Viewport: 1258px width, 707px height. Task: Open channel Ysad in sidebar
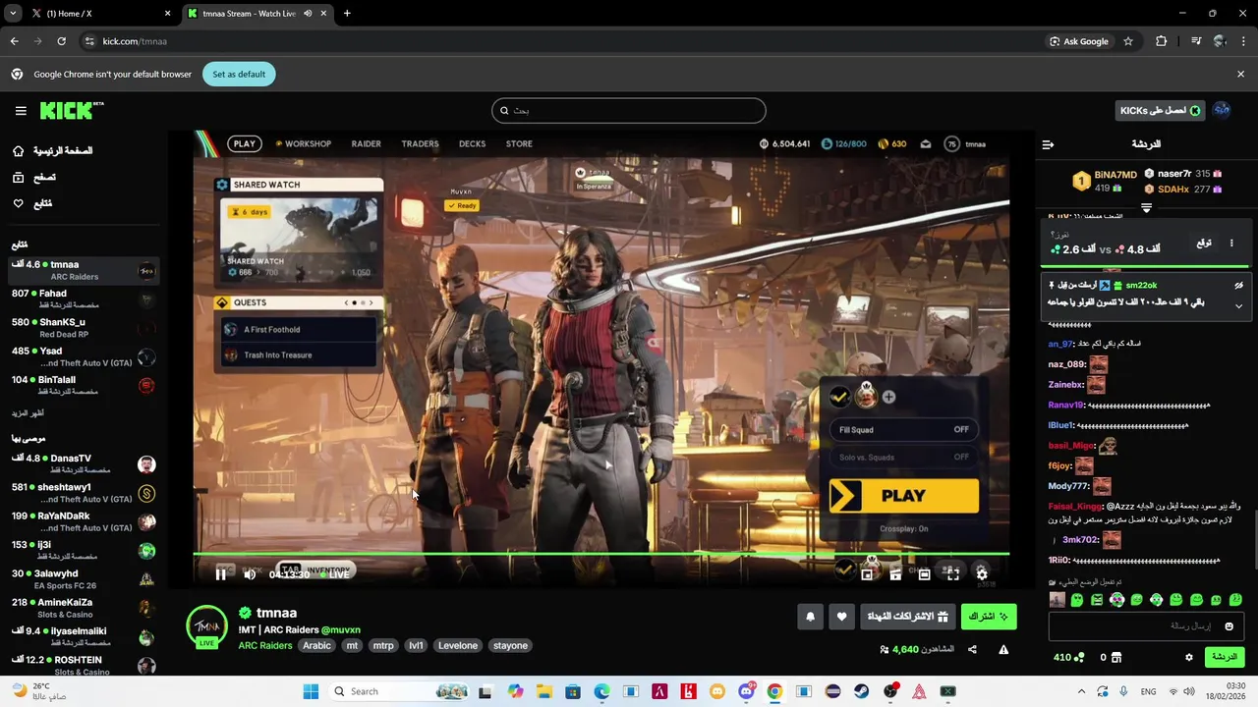[83, 356]
